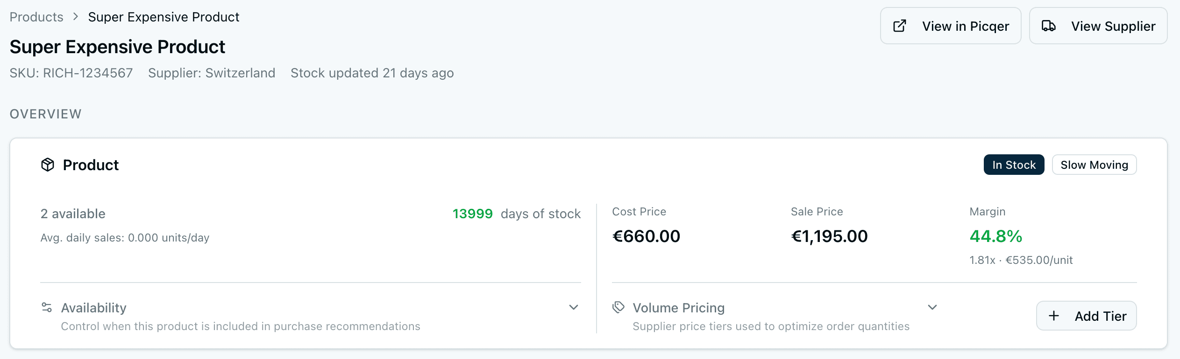Toggle the In Stock filter badge
The image size is (1180, 359).
click(x=1013, y=165)
